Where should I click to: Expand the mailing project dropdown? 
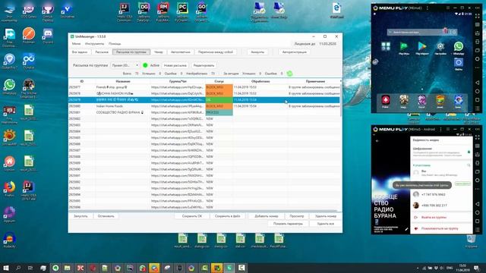coord(125,65)
